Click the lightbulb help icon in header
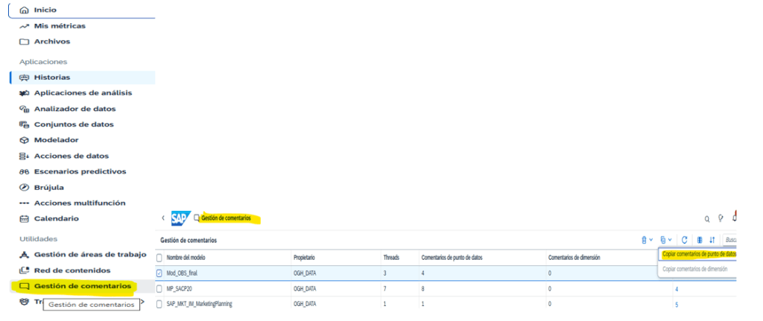 [721, 219]
